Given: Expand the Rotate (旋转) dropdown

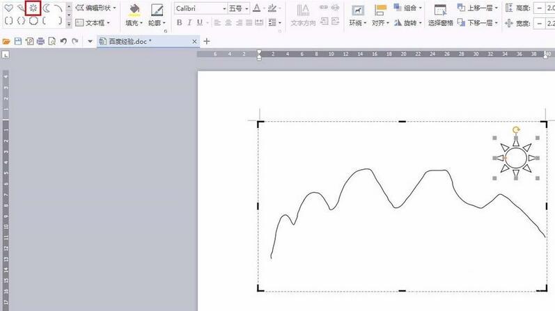Looking at the screenshot, I should tap(420, 23).
